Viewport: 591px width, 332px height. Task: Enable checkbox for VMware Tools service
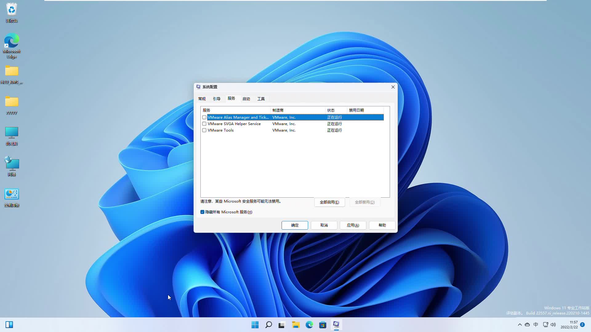pyautogui.click(x=204, y=130)
